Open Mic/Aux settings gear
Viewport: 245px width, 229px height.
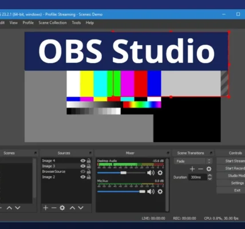click(x=160, y=191)
